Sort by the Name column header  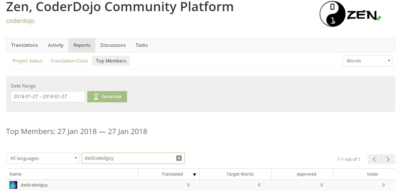click(15, 174)
